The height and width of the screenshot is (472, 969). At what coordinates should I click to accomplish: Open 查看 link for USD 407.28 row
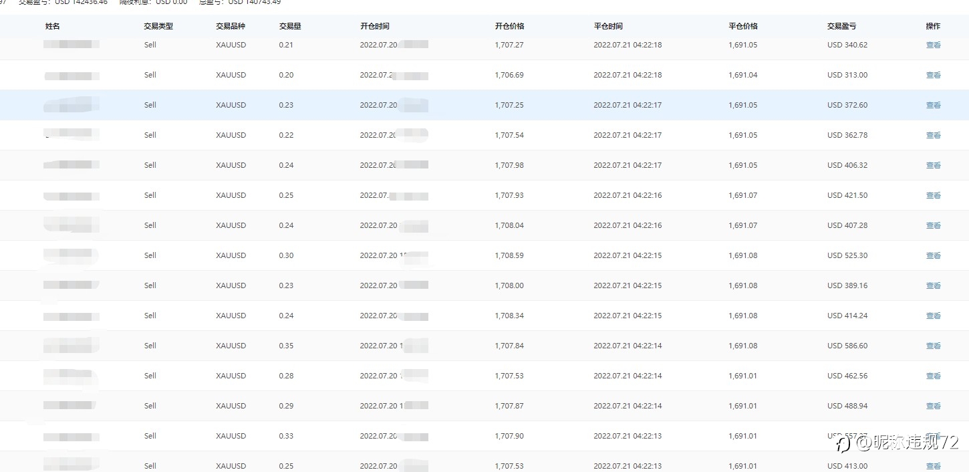(933, 225)
